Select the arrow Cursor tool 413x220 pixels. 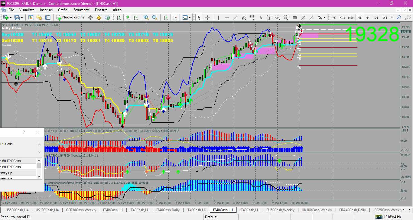point(199,18)
